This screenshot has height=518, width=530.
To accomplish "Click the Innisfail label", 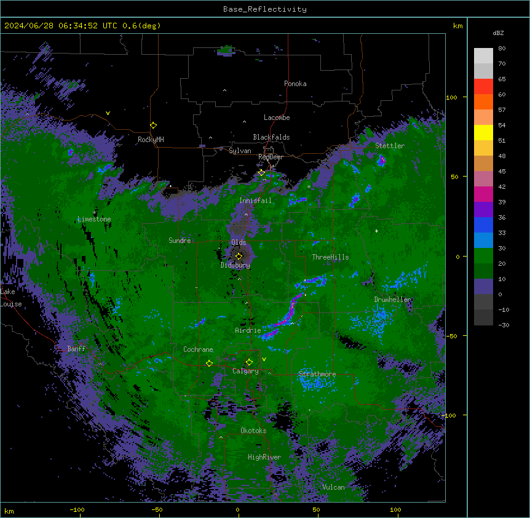I will tap(255, 201).
